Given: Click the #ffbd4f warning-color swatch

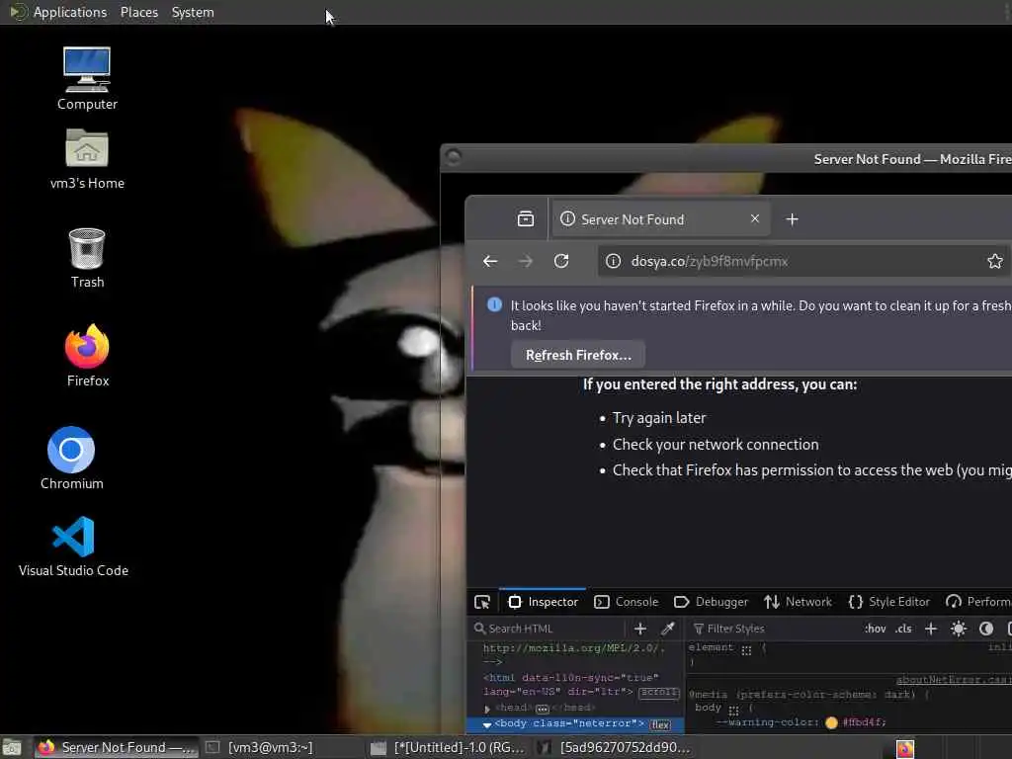Looking at the screenshot, I should [x=831, y=722].
